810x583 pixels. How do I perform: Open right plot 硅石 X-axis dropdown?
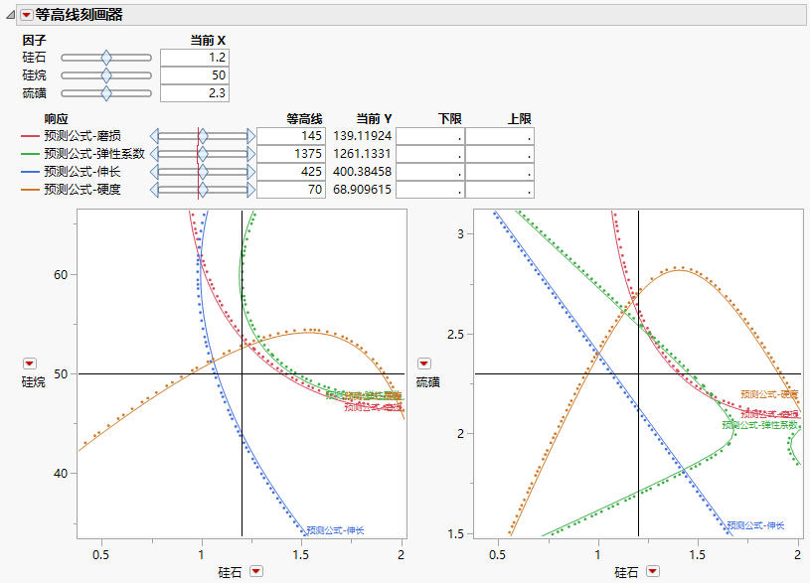coord(653,571)
